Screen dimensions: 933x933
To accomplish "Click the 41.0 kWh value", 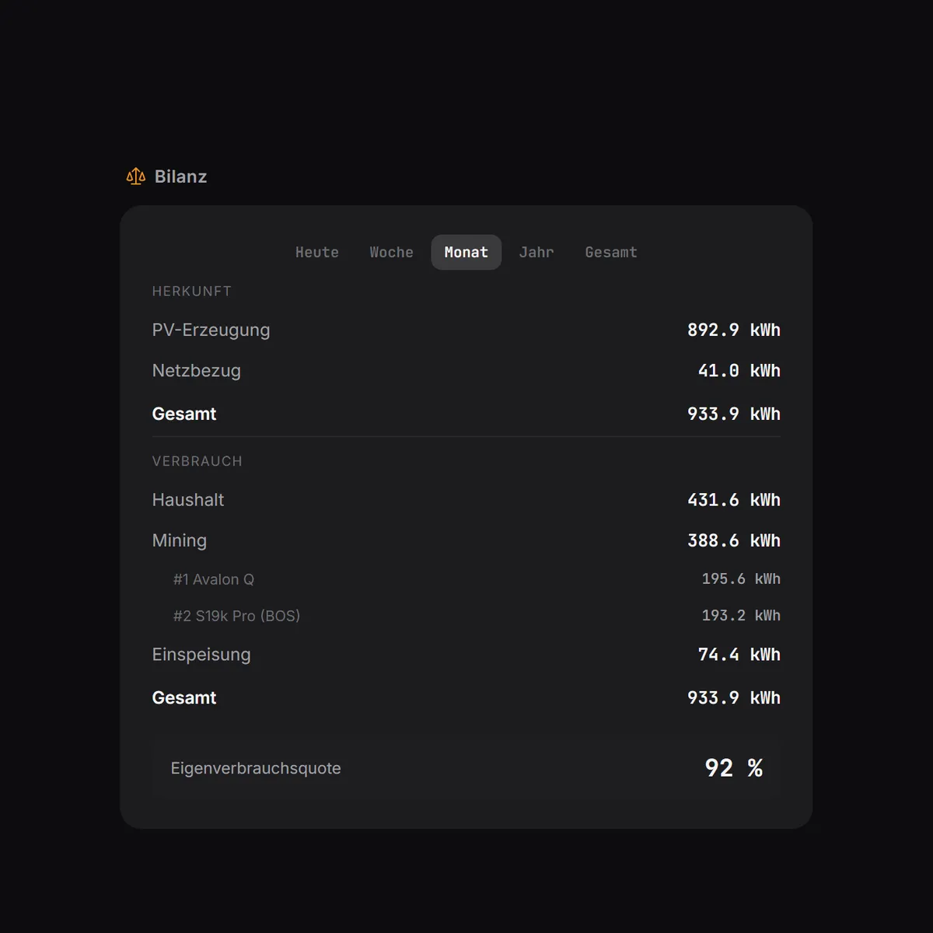I will pos(739,371).
